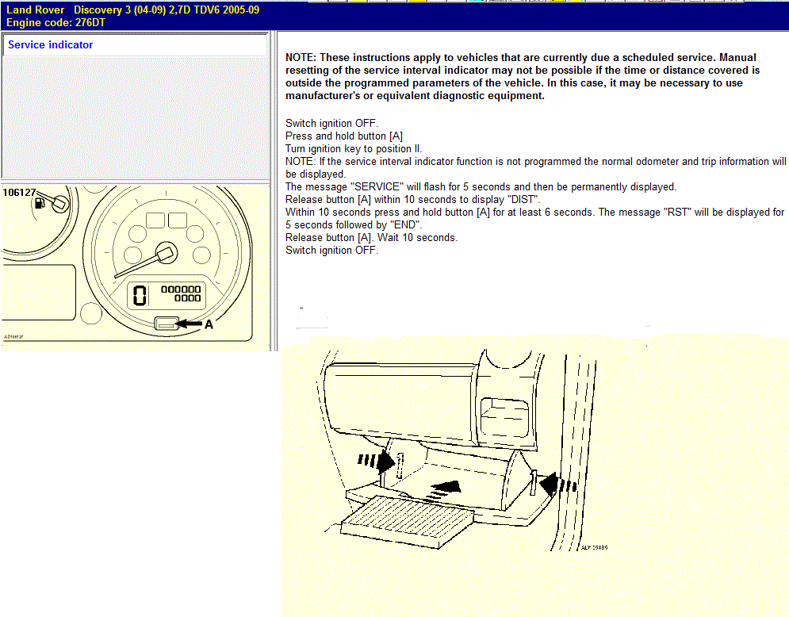This screenshot has height=617, width=789.
Task: Click the ALF 09889 diagram reference label
Action: point(593,547)
